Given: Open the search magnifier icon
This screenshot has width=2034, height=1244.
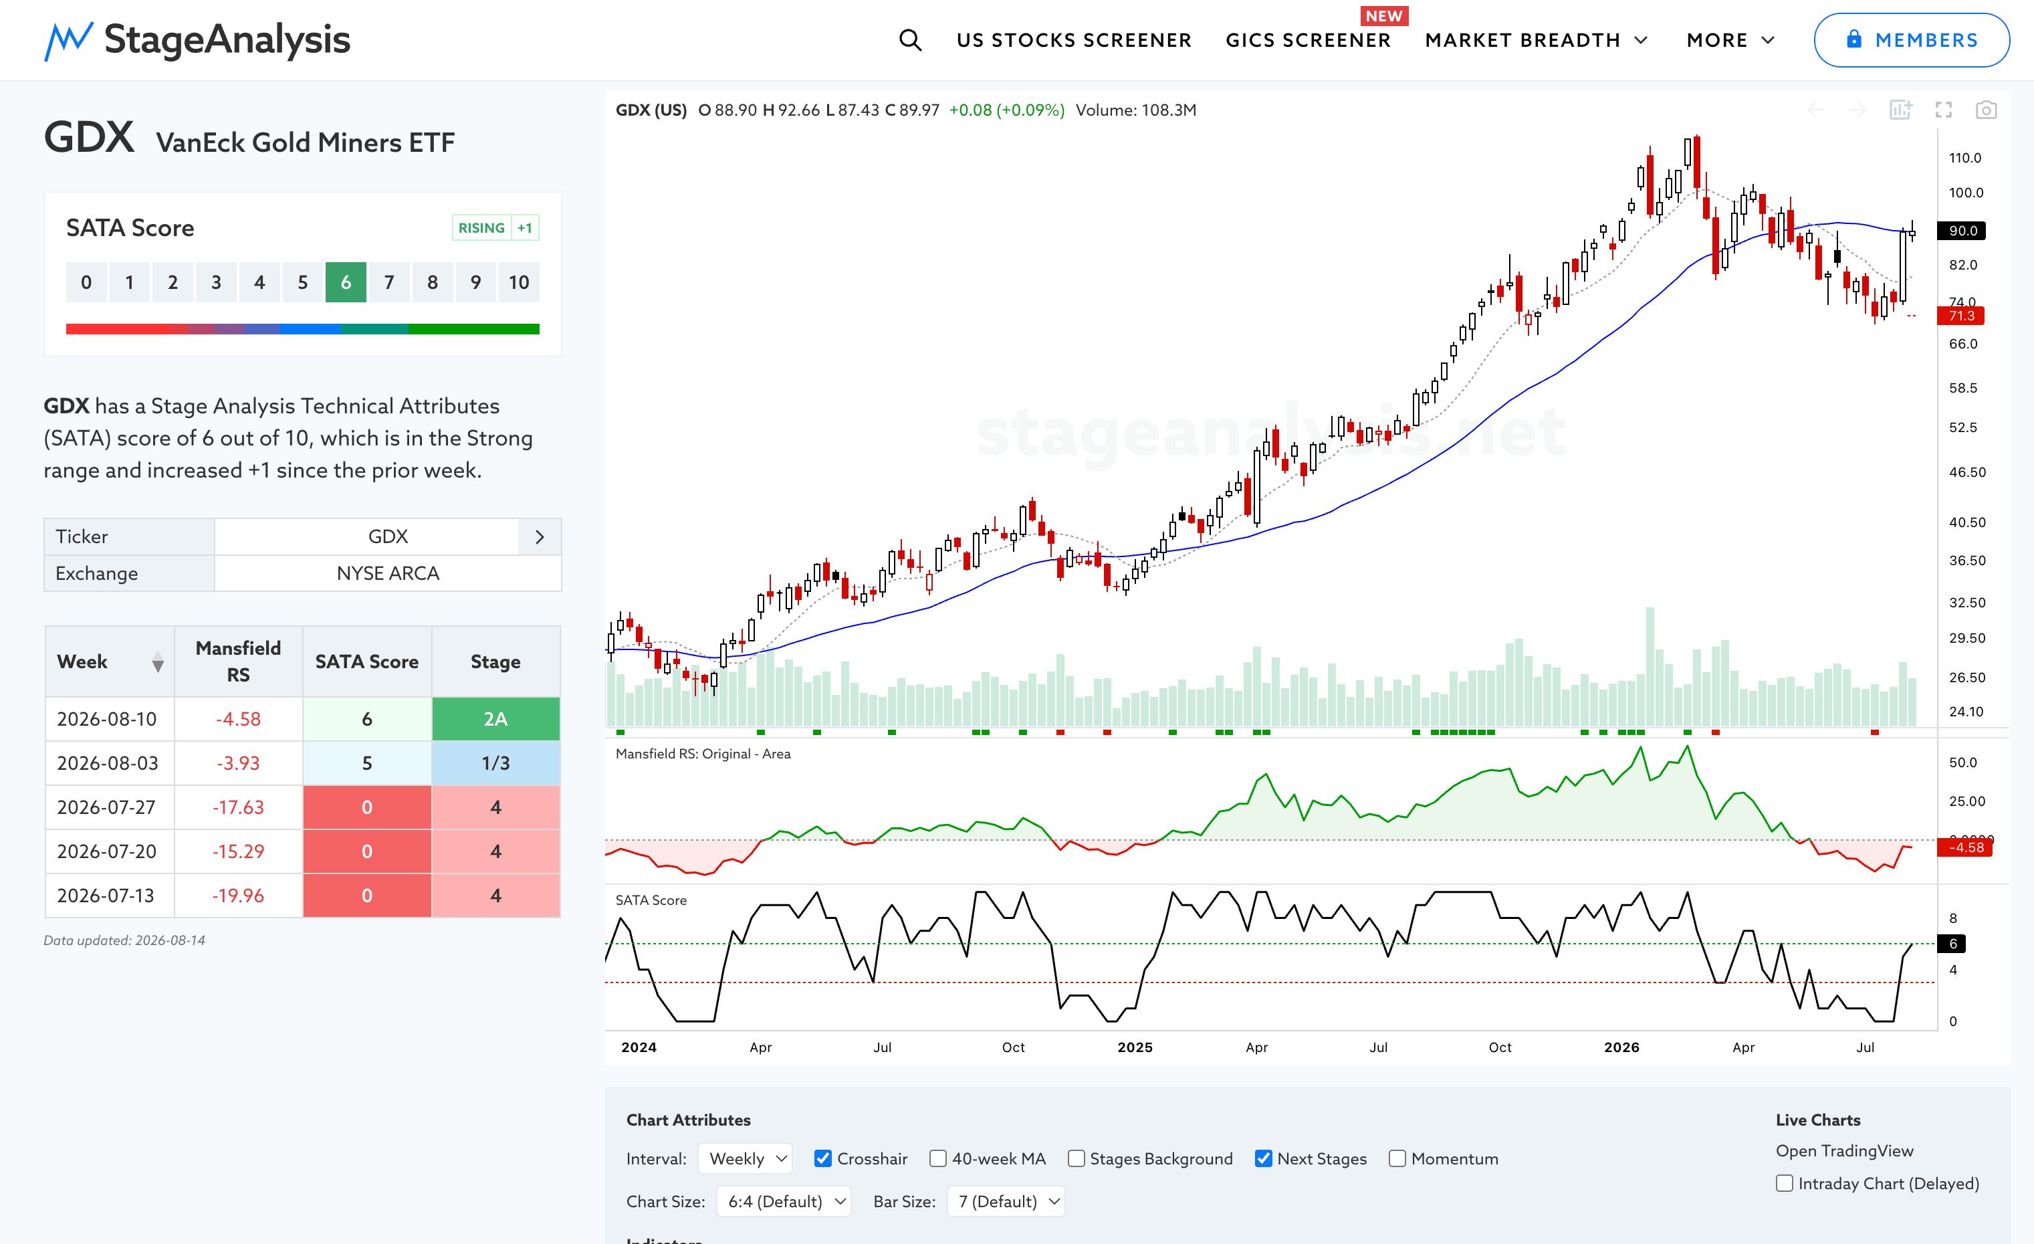Looking at the screenshot, I should click(x=910, y=39).
